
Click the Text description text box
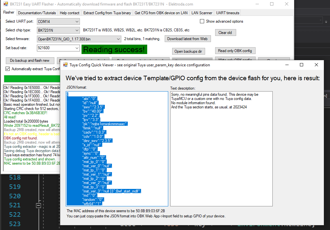tap(221, 148)
